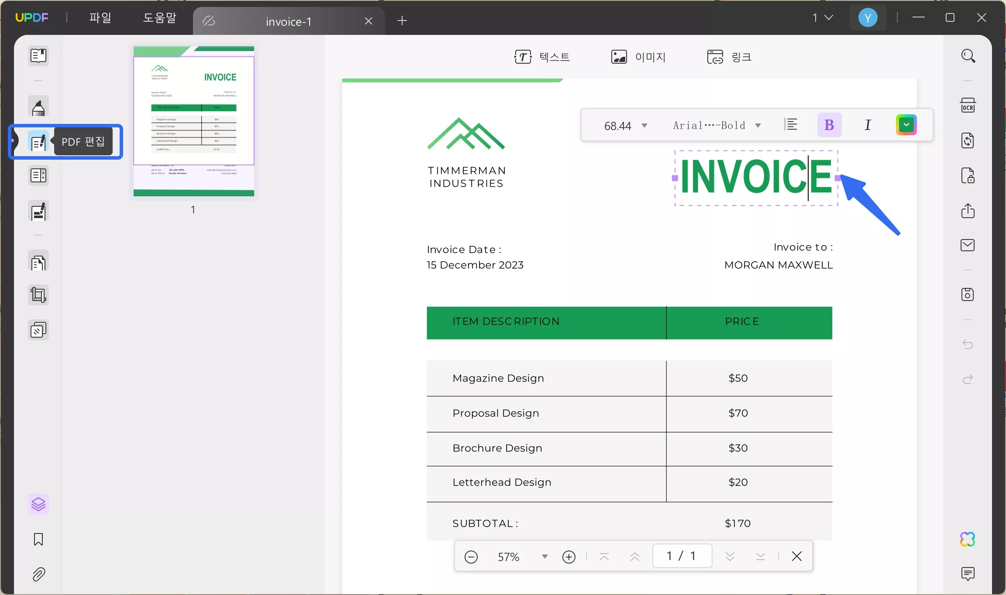Click the OCR recognition icon
1006x595 pixels.
pos(968,106)
